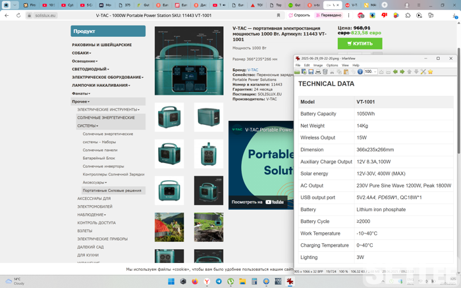Open main product image of power station

(x=189, y=60)
